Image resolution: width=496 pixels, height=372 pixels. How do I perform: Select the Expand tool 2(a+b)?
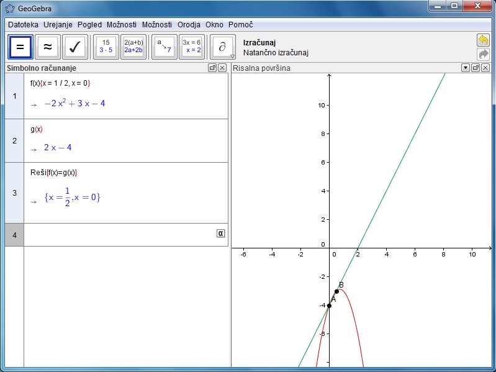point(133,47)
